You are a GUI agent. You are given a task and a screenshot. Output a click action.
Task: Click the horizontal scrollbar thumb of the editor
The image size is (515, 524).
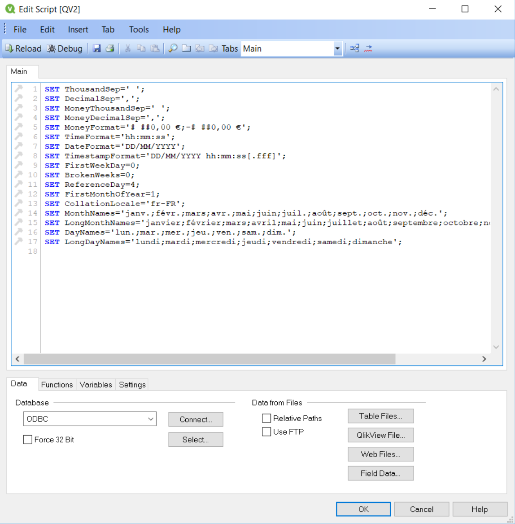(210, 359)
